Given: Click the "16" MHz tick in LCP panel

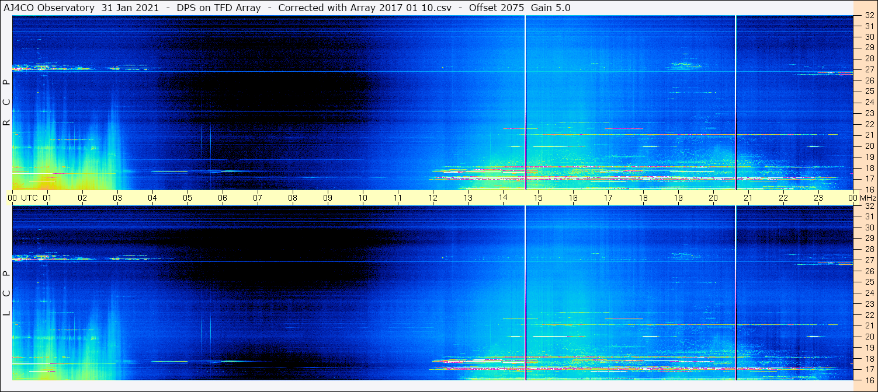Looking at the screenshot, I should [869, 380].
